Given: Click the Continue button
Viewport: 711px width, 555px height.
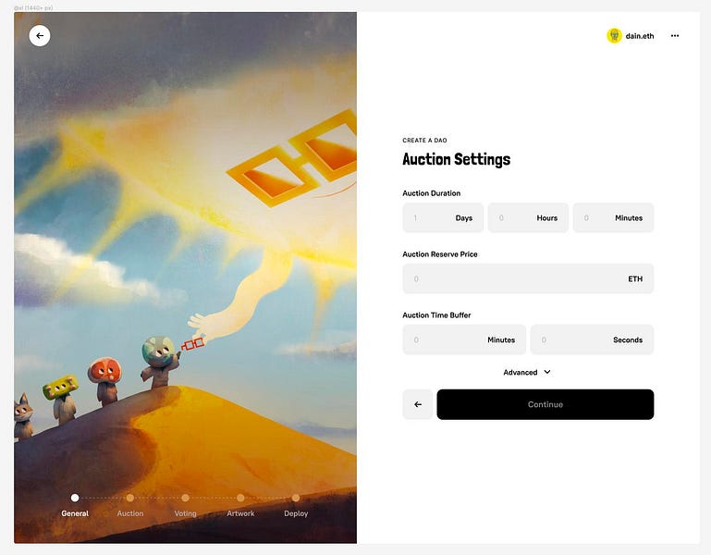Looking at the screenshot, I should (x=546, y=404).
